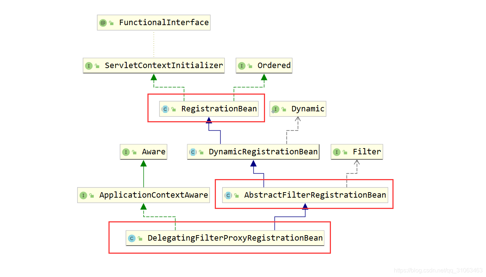Viewport: 486px width, 277px height.
Task: Click the interface icon beside ServletContextInitializer
Action: (x=89, y=66)
